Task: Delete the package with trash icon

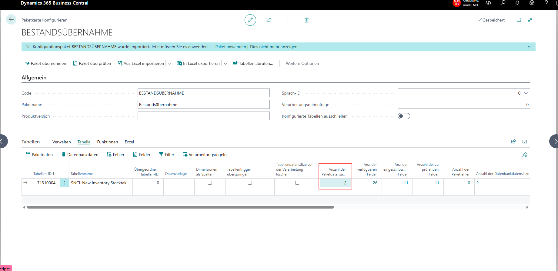Action: point(306,20)
